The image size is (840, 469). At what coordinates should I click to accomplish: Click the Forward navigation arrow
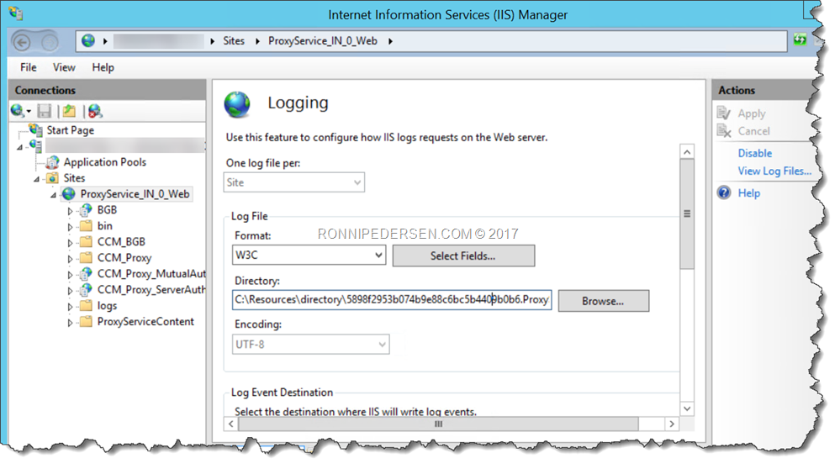[50, 42]
